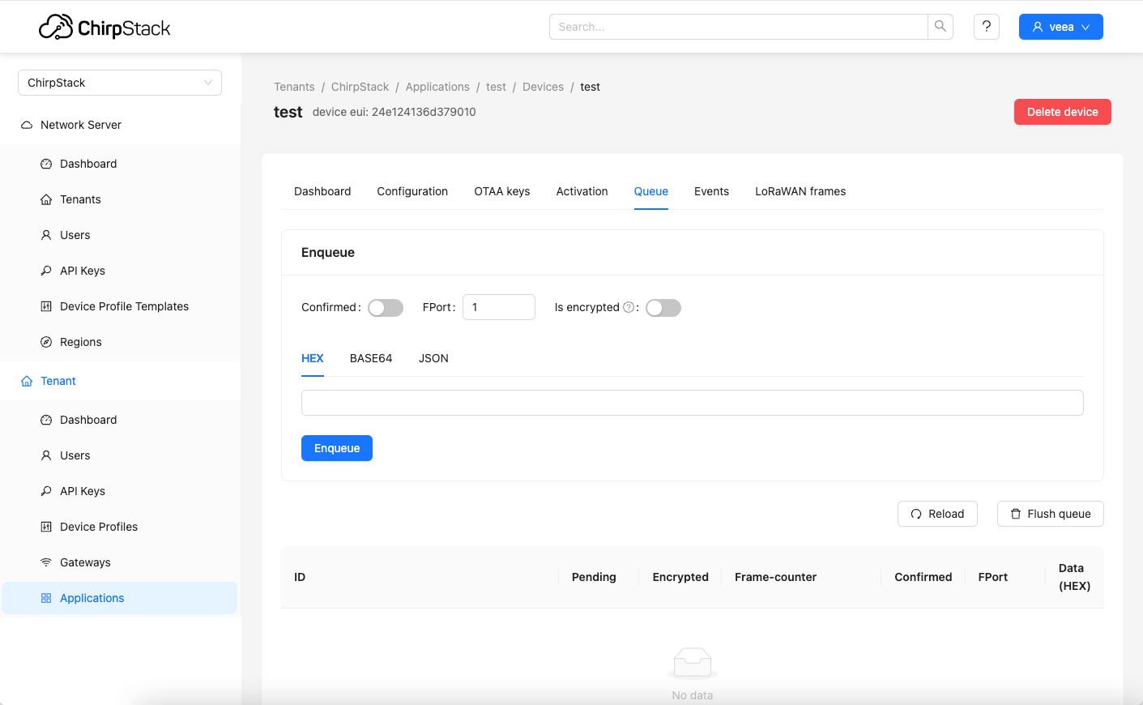This screenshot has width=1143, height=705.
Task: Open the veea user menu
Action: (1061, 27)
